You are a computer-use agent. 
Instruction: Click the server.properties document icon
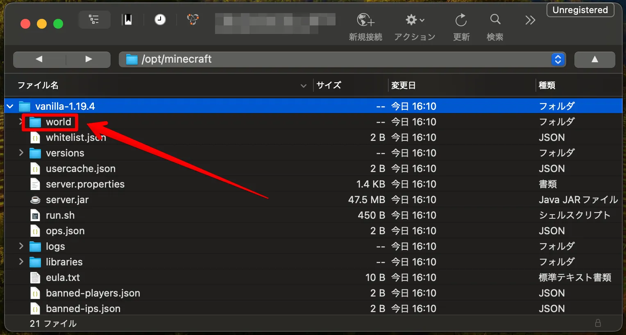(x=35, y=184)
